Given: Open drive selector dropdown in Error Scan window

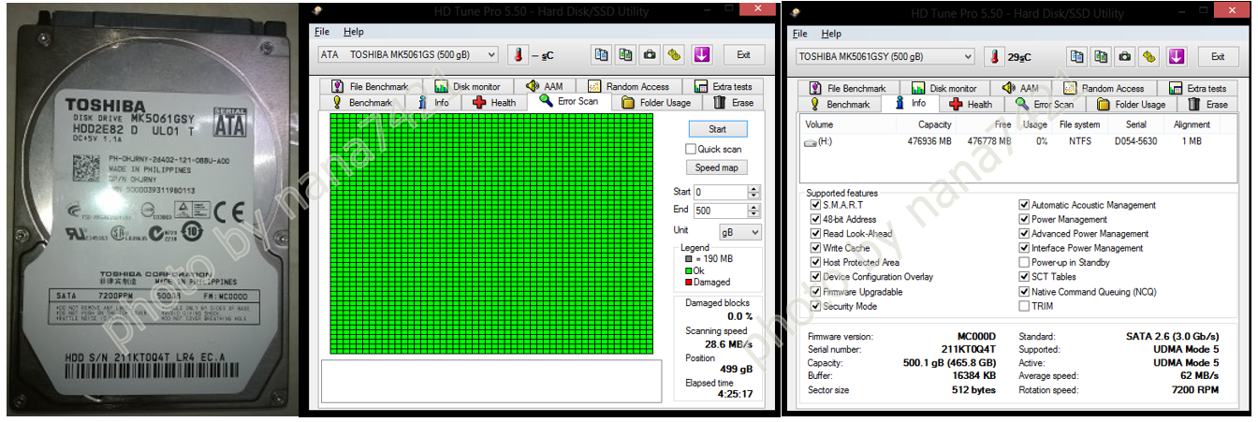Looking at the screenshot, I should click(x=493, y=55).
